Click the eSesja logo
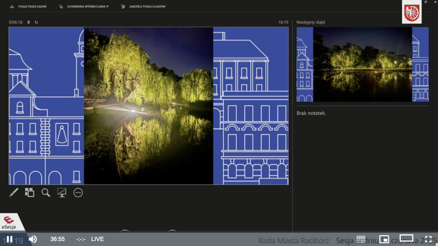The image size is (438, 246). pyautogui.click(x=9, y=222)
